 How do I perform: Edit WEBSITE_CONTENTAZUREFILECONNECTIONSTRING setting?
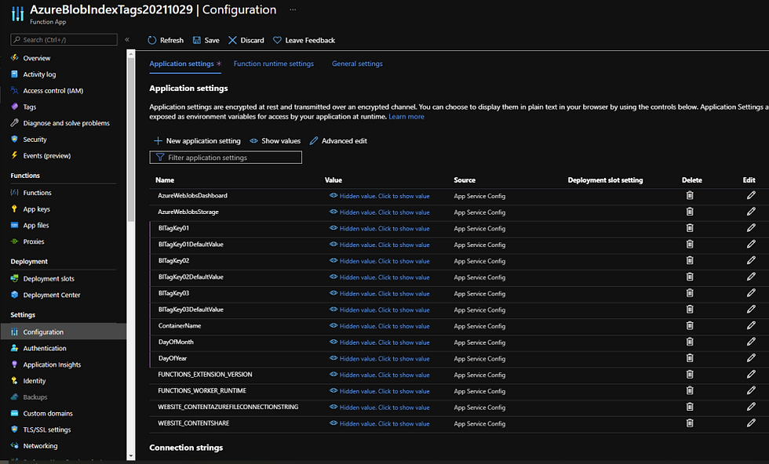(751, 407)
